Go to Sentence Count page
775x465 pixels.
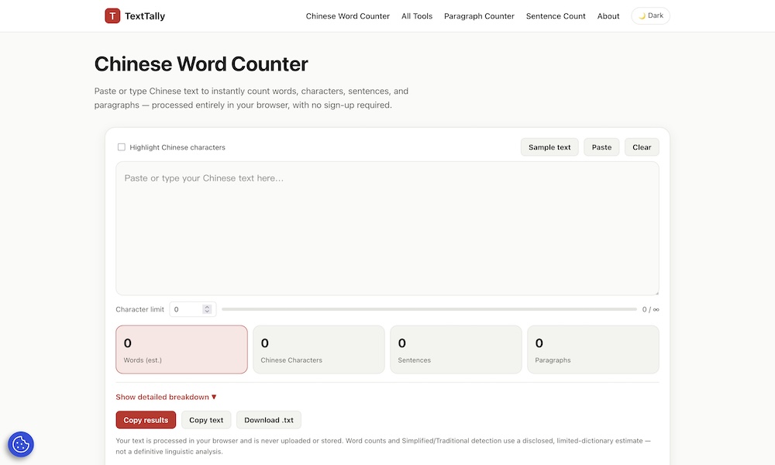(x=556, y=16)
